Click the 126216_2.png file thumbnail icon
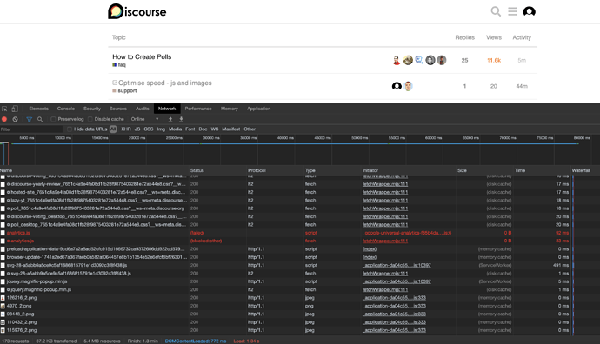Screen dimensions: 600x344 [x=3, y=298]
